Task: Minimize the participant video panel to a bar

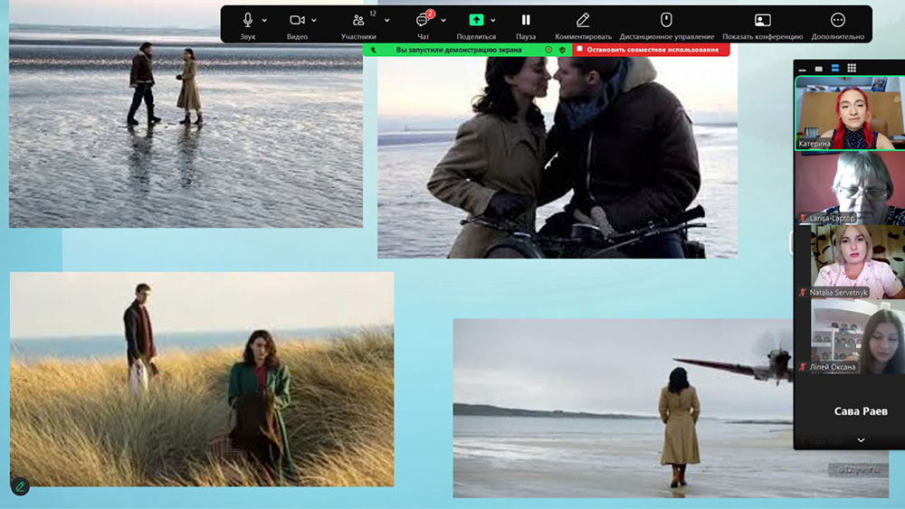Action: [x=802, y=69]
